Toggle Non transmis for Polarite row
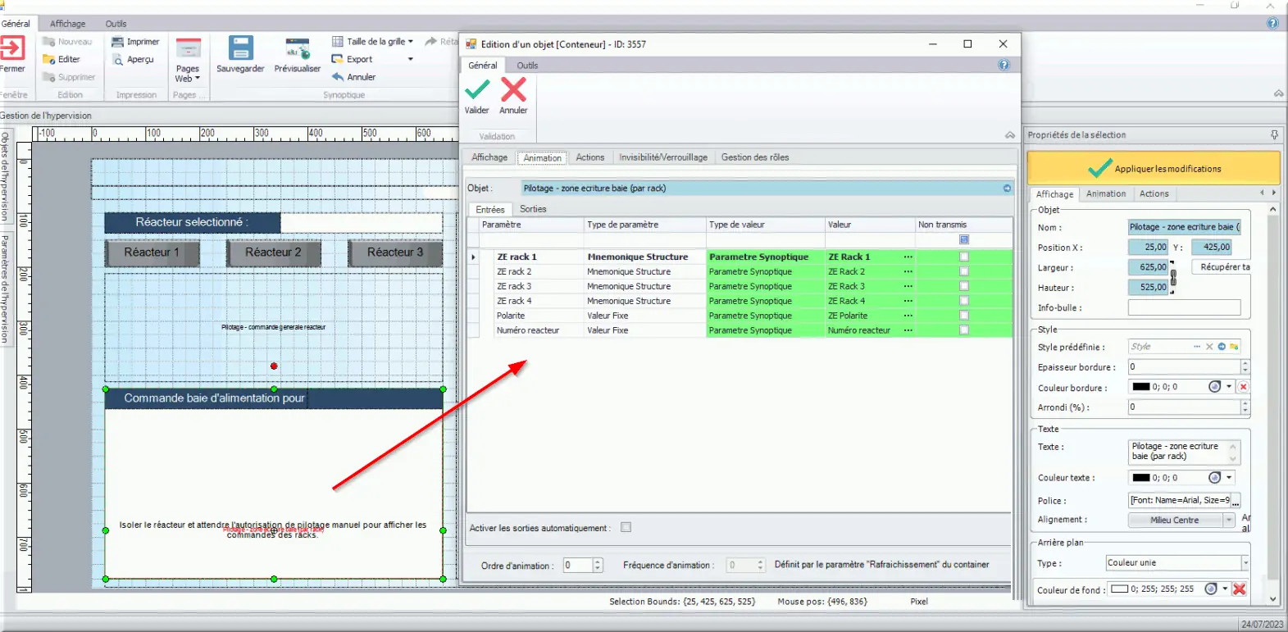 (x=964, y=316)
